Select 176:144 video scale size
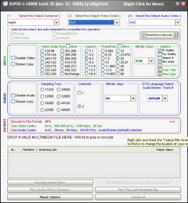Viewport: 188px width, 203px height. click(x=42, y=55)
